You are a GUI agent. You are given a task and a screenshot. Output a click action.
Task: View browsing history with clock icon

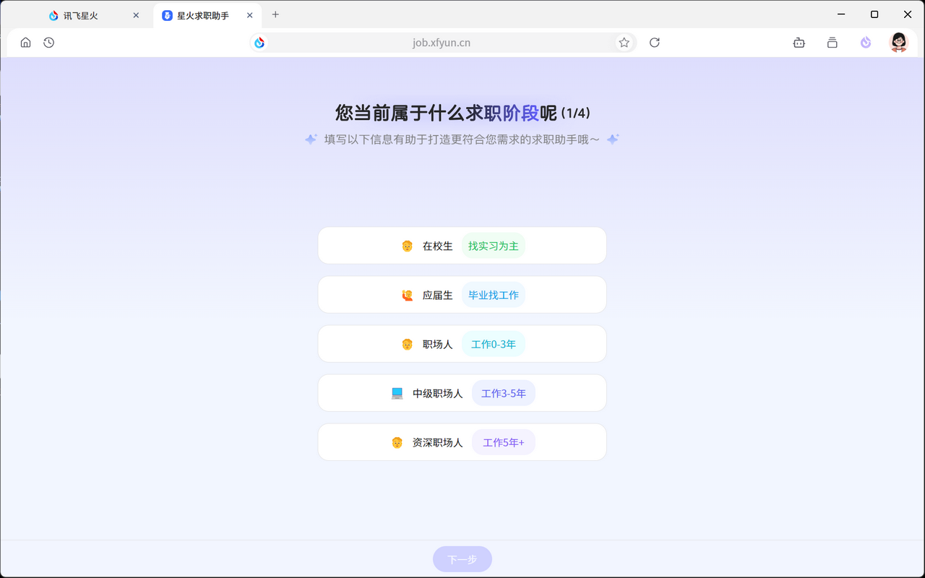point(48,43)
